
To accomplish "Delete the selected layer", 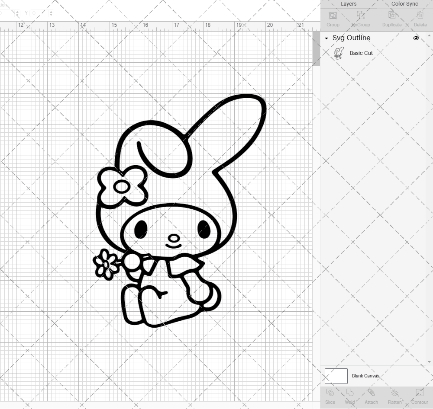I will 420,19.
